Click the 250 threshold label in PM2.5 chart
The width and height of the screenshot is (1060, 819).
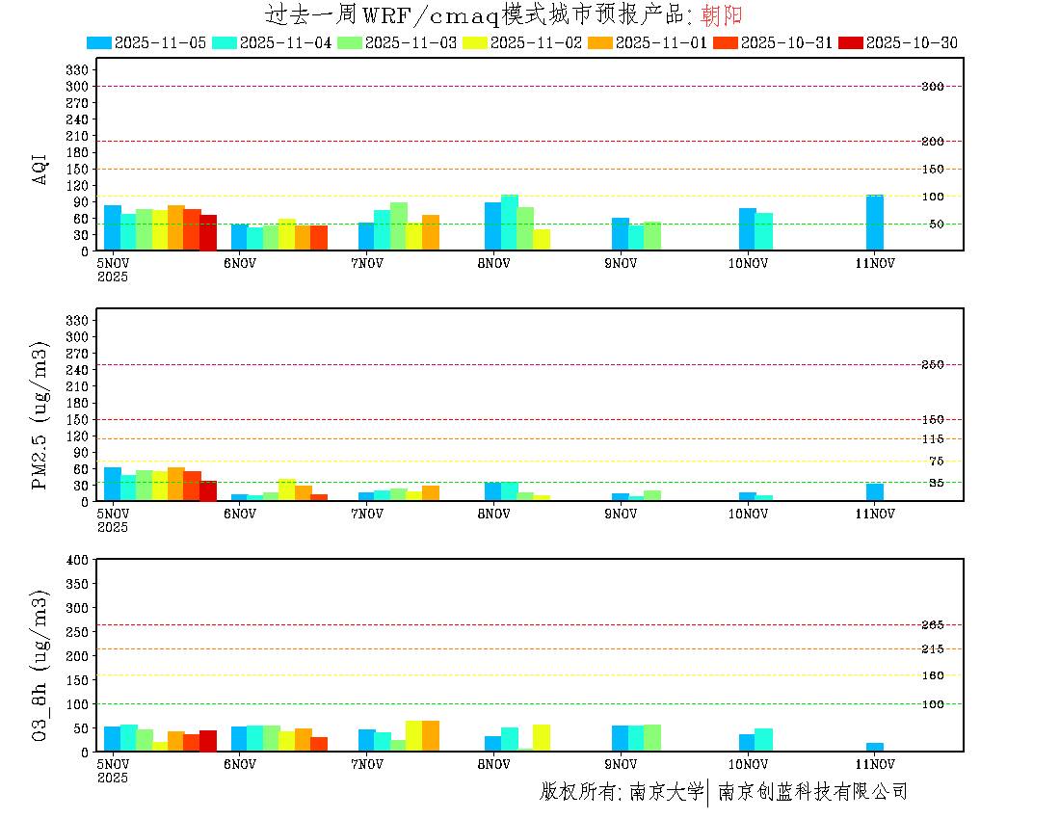tap(932, 365)
